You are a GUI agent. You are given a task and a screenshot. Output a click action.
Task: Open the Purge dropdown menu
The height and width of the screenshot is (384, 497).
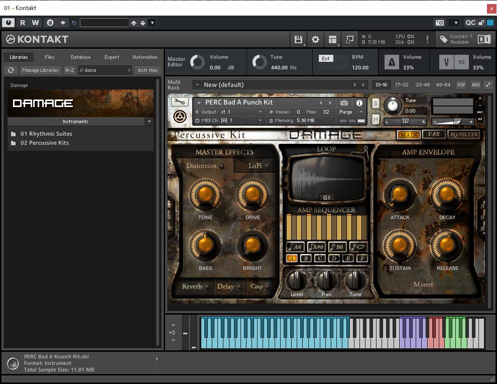(x=351, y=112)
